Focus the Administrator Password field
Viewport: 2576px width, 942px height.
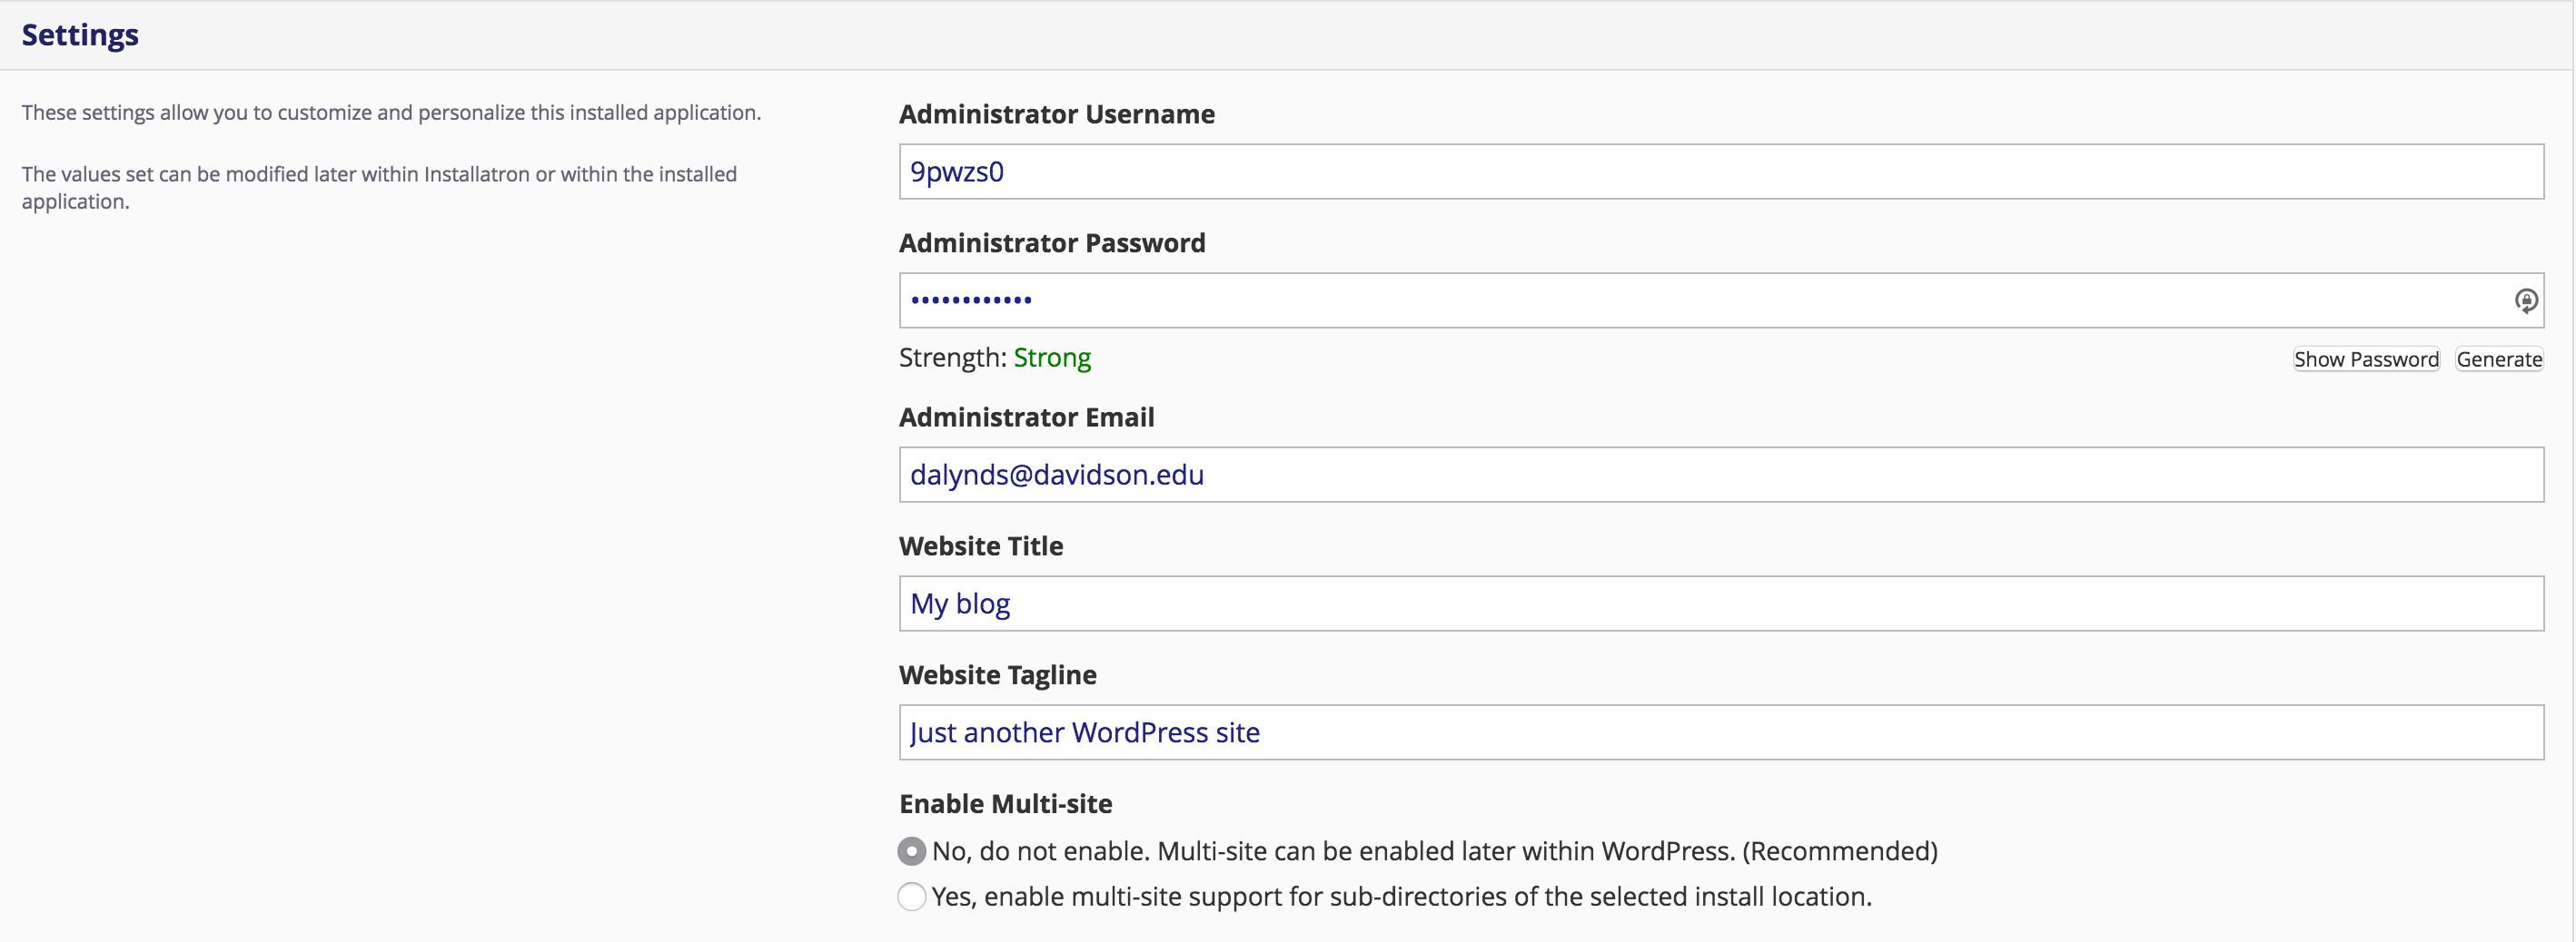[1721, 300]
